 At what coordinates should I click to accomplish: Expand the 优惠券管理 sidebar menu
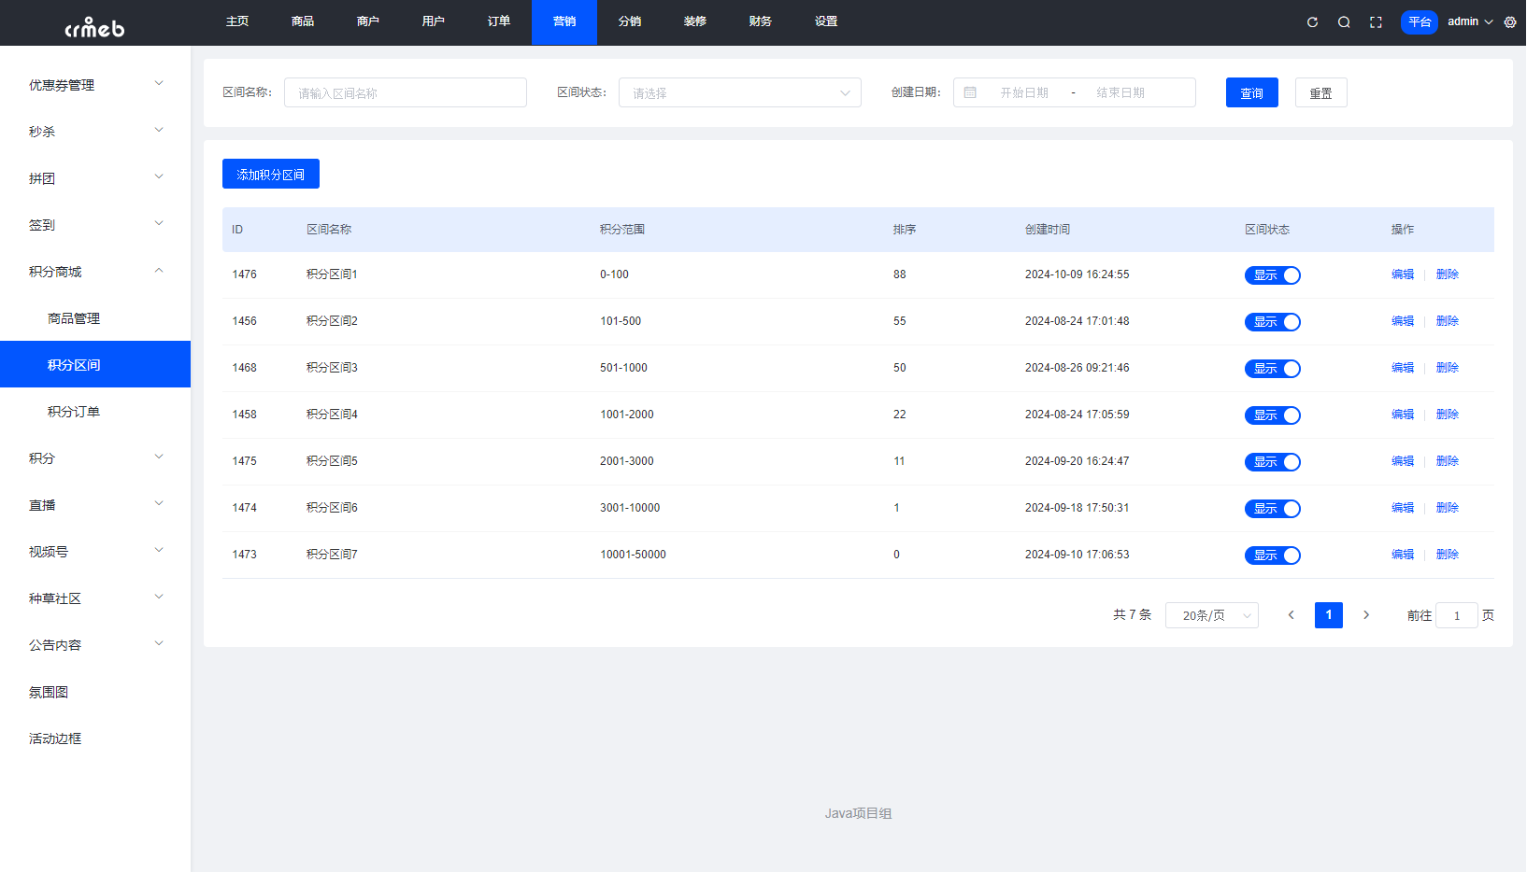pyautogui.click(x=93, y=84)
